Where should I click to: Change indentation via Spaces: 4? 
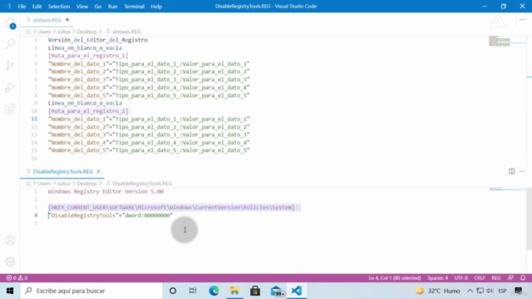pos(438,277)
